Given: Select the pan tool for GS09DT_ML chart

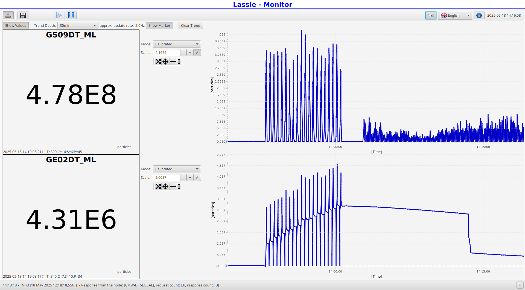Looking at the screenshot, I should click(x=165, y=61).
